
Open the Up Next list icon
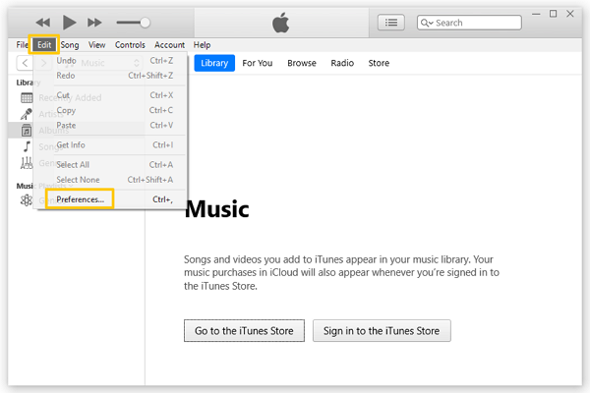(391, 23)
